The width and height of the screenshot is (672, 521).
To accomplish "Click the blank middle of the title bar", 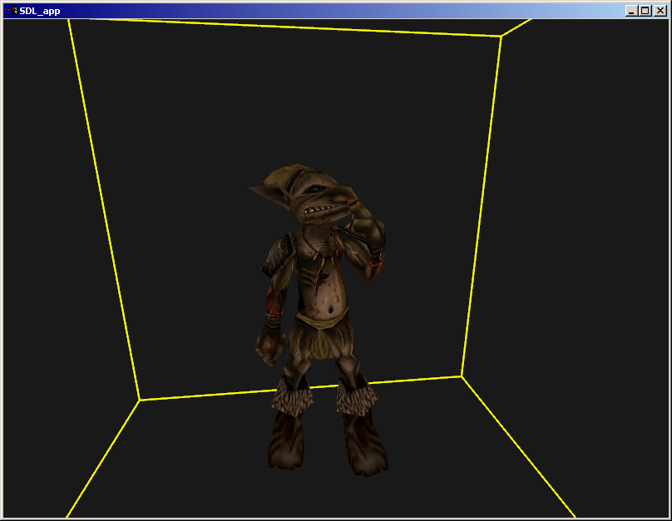I will pyautogui.click(x=333, y=11).
